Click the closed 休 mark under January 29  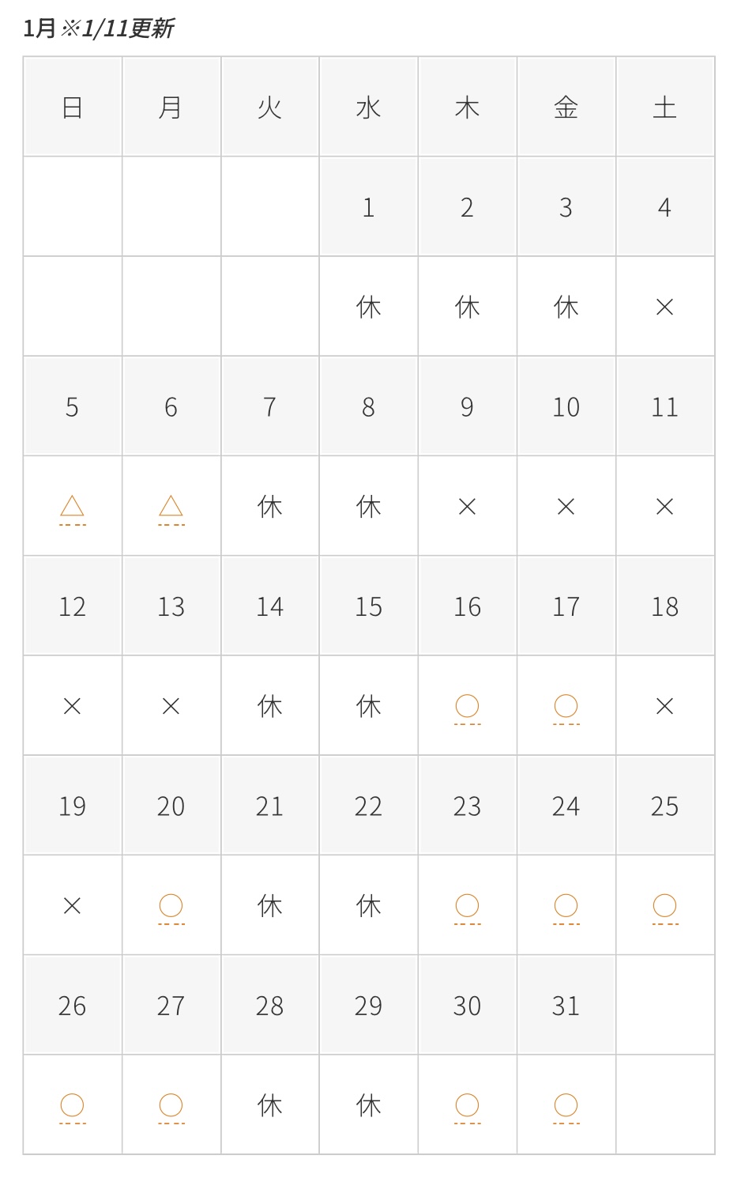point(368,1105)
